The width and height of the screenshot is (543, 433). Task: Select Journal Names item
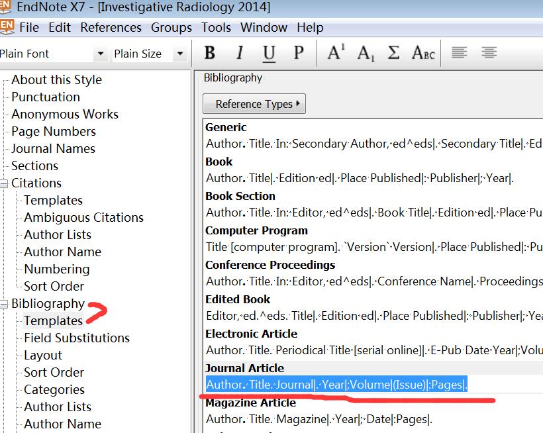click(54, 148)
